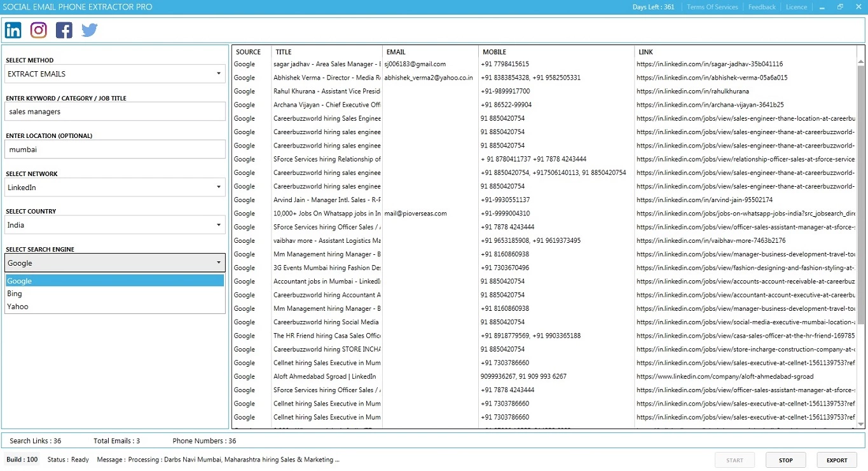Click the Twitter bird icon

tap(90, 30)
